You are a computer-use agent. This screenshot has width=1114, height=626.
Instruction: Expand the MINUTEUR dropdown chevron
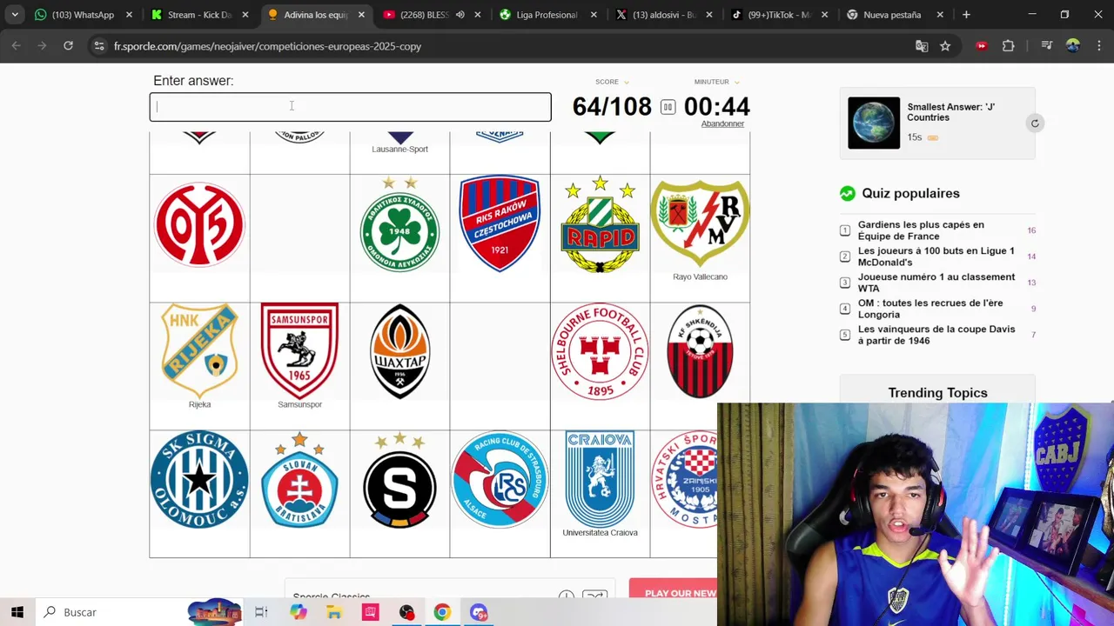[x=736, y=83]
